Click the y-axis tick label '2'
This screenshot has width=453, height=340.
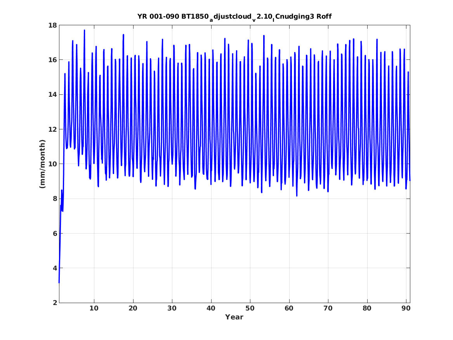[55, 303]
